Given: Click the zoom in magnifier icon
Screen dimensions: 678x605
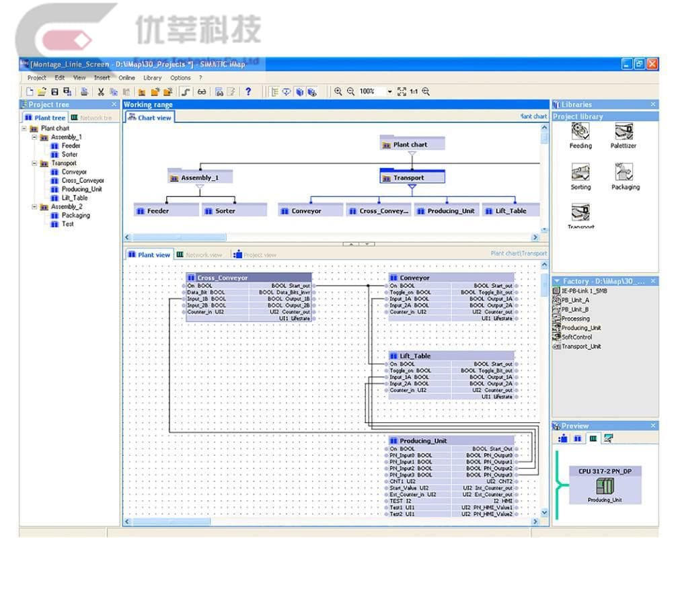Looking at the screenshot, I should [x=338, y=91].
